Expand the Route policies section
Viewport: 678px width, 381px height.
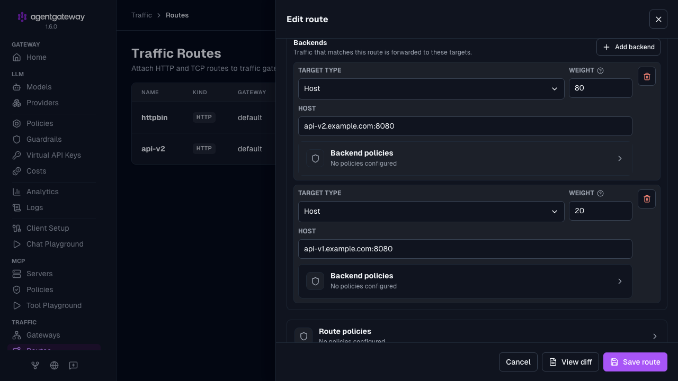point(477,332)
